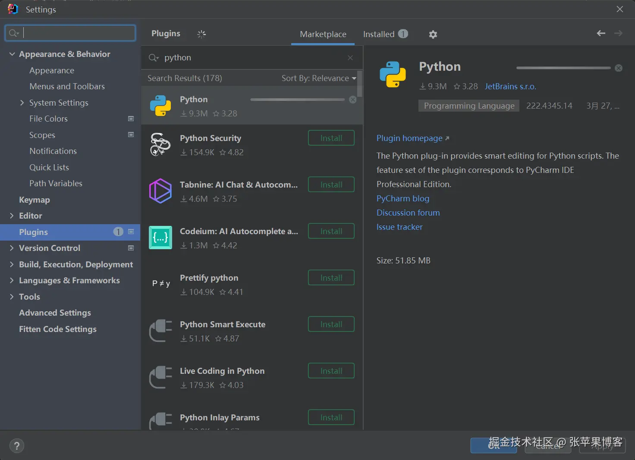Install Tabnine AI Chat plugin
The height and width of the screenshot is (460, 635).
(x=331, y=185)
